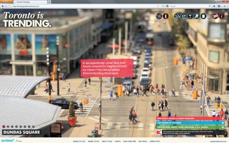
Task: Expand Top Trends of the Week panel
Action: [223, 123]
